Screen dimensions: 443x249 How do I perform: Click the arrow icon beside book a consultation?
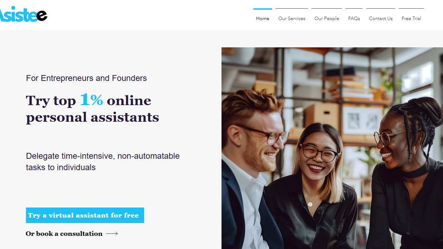coord(112,234)
